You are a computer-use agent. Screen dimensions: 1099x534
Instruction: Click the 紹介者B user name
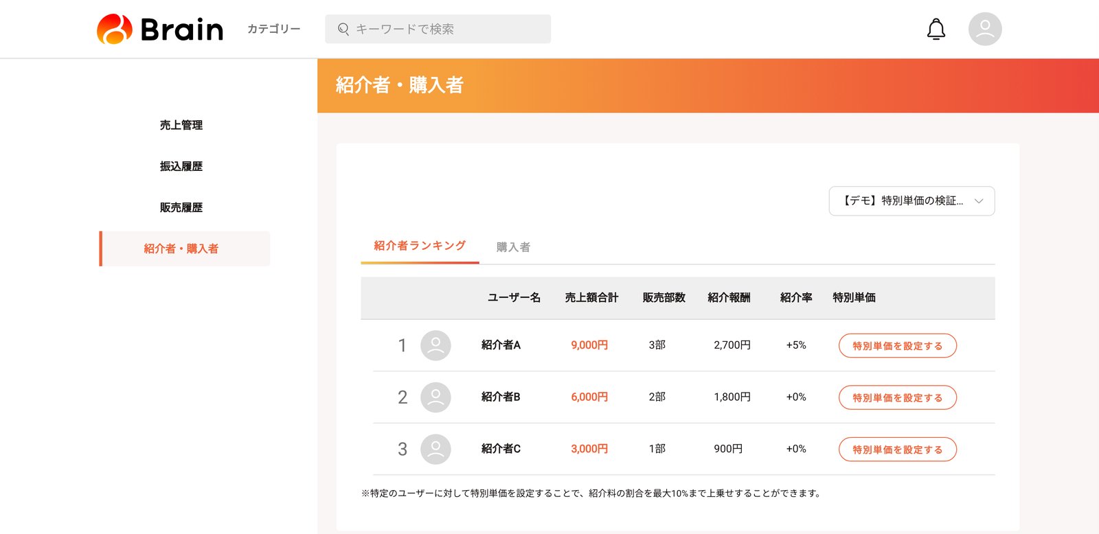coord(501,397)
